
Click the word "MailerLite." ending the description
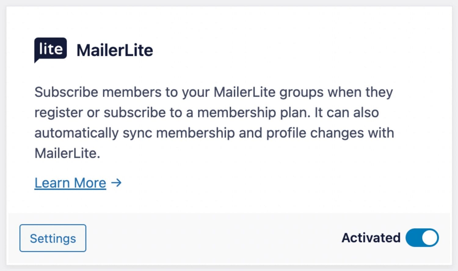pyautogui.click(x=67, y=153)
